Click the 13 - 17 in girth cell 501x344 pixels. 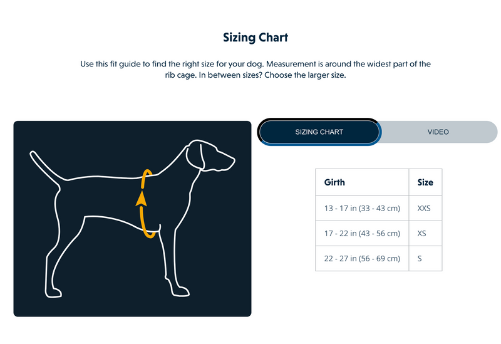[362, 208]
